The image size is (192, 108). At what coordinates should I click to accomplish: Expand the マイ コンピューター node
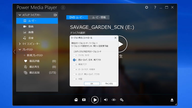tap(20, 44)
